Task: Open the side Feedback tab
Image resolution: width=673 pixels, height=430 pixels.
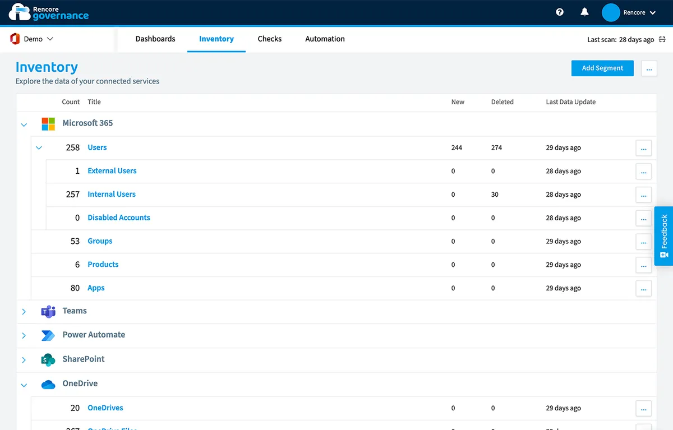Action: coord(663,235)
